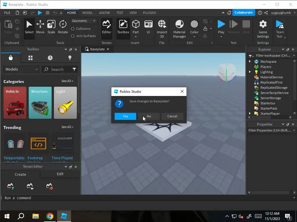Enable the Join Surfaces checkbox
The height and width of the screenshot is (222, 297).
coord(73,36)
